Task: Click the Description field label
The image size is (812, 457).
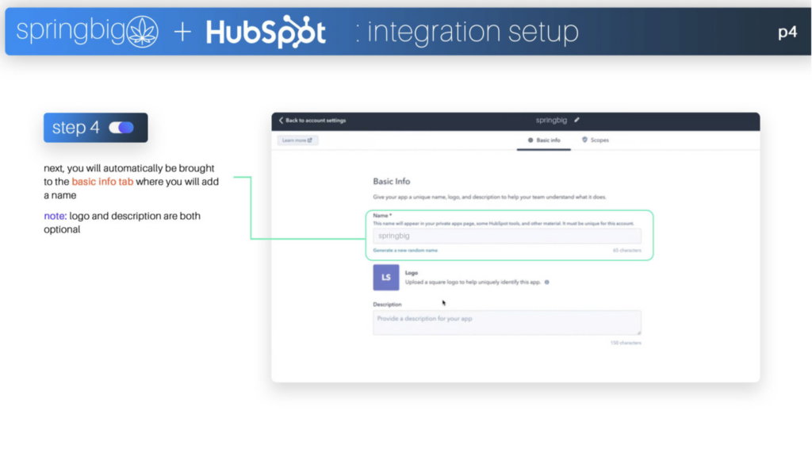Action: [x=387, y=305]
